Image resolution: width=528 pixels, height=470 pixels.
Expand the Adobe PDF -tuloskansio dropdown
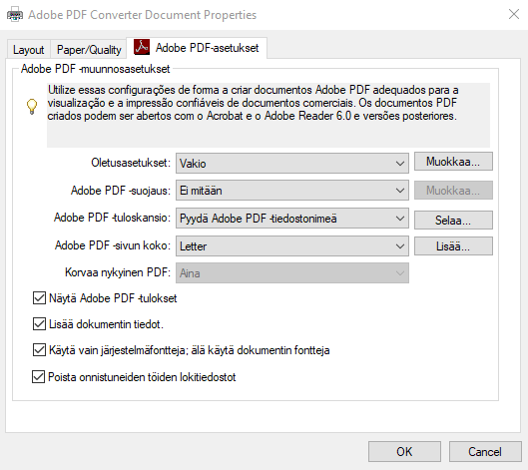click(292, 219)
